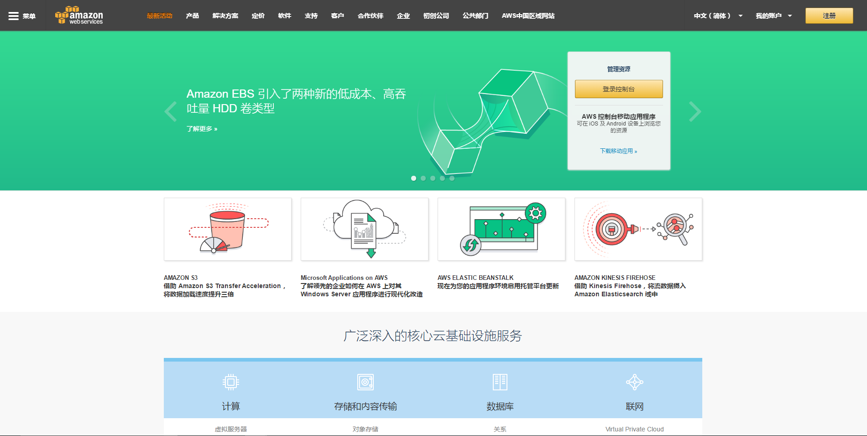Viewport: 867px width, 436px height.
Task: Click the Virtual Private Cloud entry
Action: (x=635, y=429)
